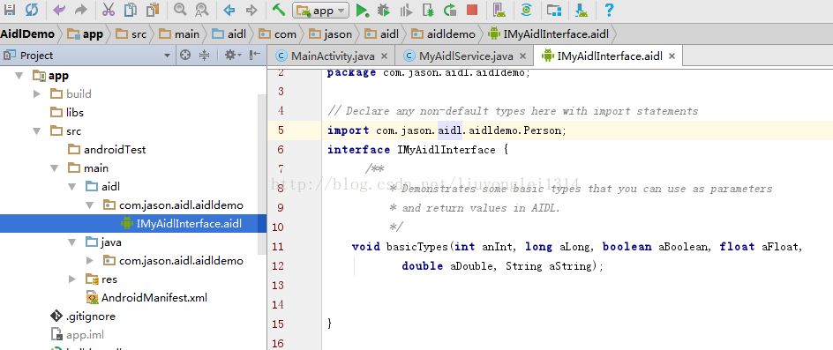This screenshot has width=833, height=350.
Task: Navigate back with the blue left arrow
Action: 229,10
